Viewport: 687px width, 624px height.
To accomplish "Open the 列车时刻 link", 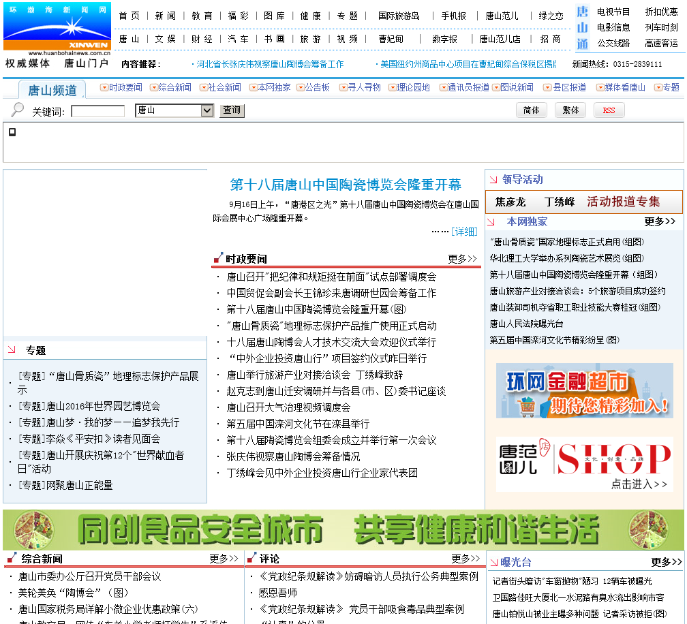I will pos(661,27).
